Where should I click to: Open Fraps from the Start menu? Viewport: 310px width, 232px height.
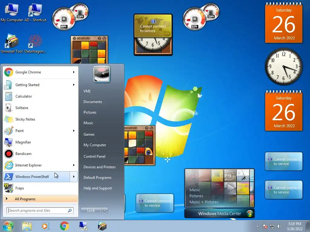pos(41,188)
